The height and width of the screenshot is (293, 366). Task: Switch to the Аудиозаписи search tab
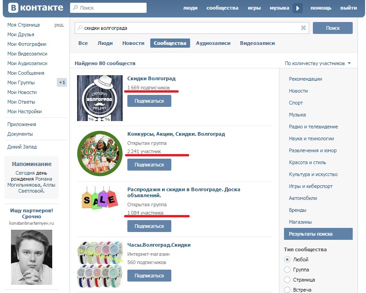point(213,43)
